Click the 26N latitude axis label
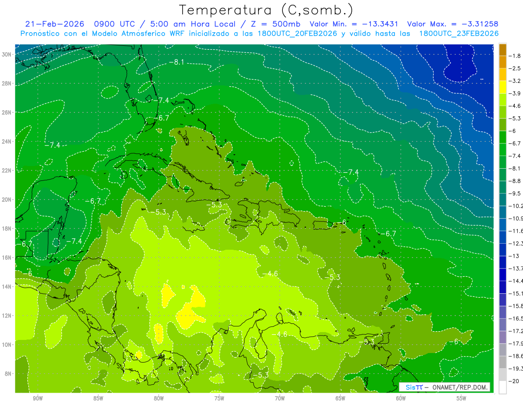Screen dimensions: 523x404 point(7,112)
